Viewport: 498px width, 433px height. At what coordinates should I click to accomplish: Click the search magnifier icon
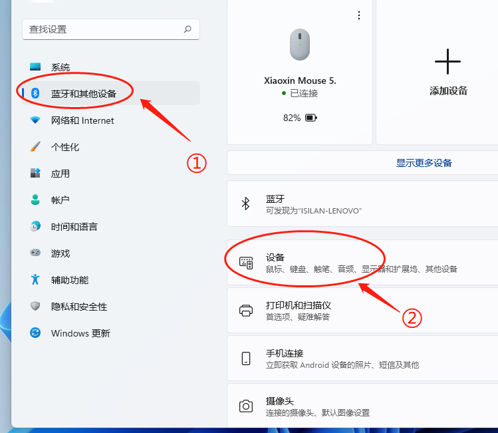pos(187,29)
